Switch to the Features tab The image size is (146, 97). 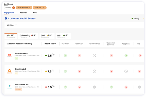point(24,13)
